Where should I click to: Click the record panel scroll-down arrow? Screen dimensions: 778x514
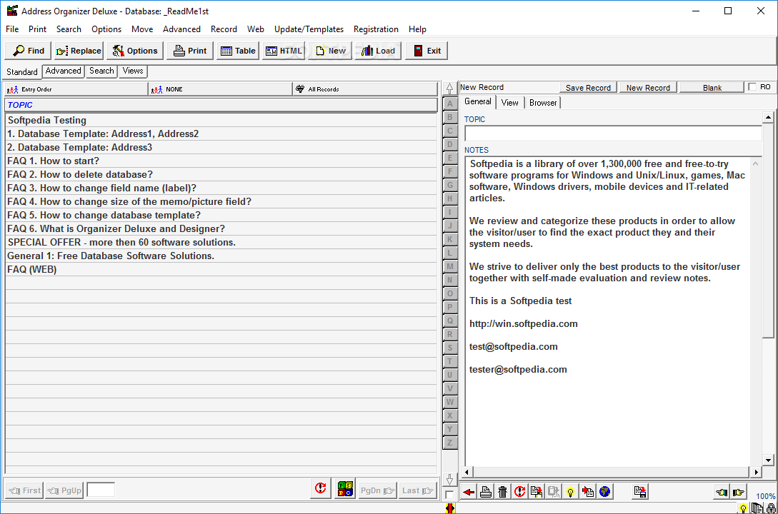pos(767,460)
